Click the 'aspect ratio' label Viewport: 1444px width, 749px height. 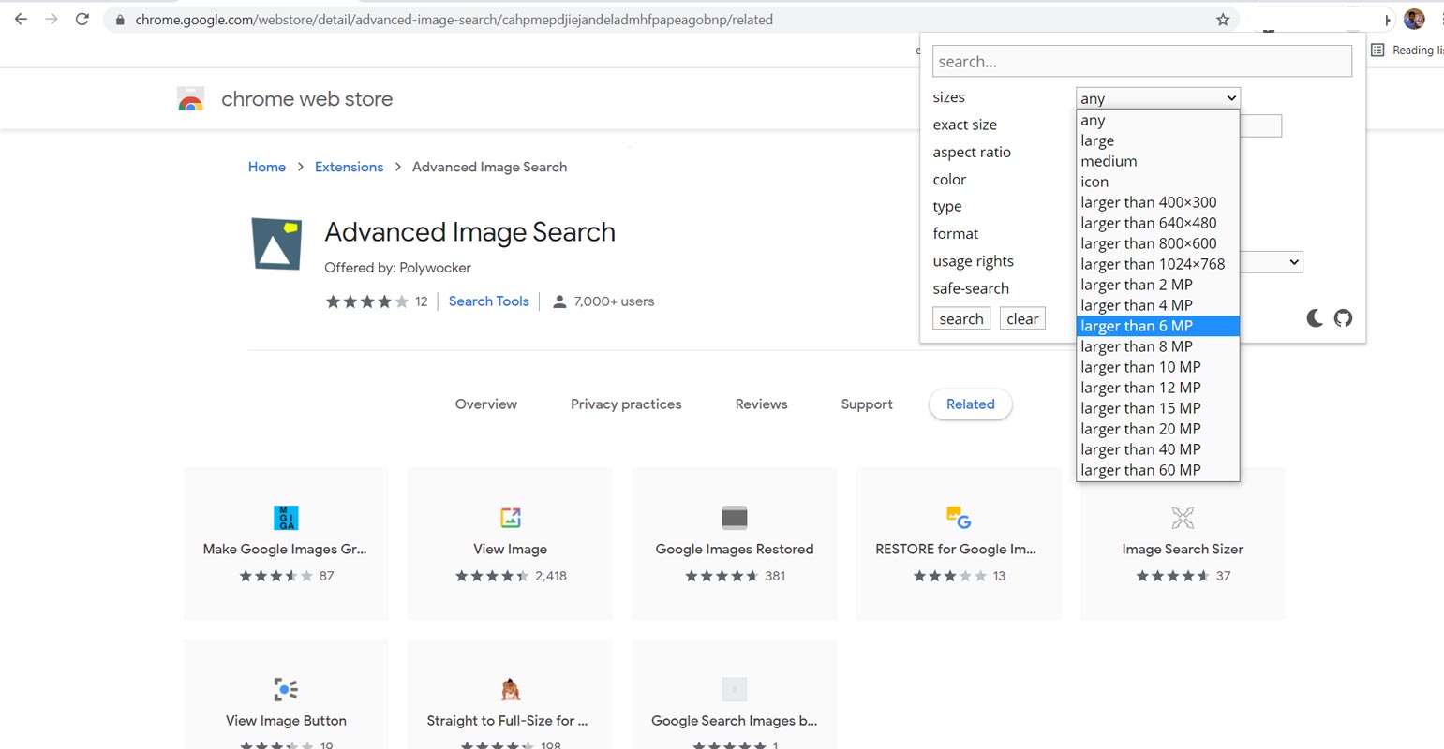click(x=972, y=152)
